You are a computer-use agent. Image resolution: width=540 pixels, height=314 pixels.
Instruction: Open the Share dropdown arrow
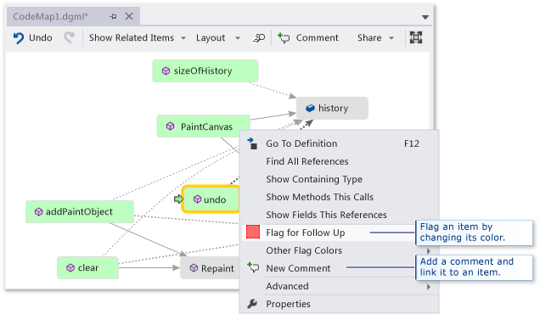pyautogui.click(x=391, y=38)
